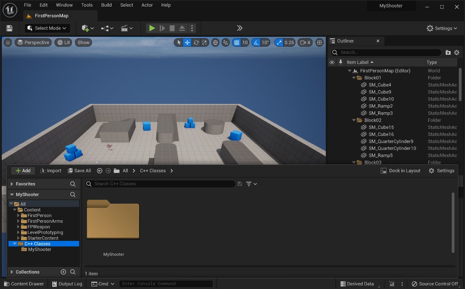
Task: Toggle the world coordinate system globe icon
Action: pos(215,43)
